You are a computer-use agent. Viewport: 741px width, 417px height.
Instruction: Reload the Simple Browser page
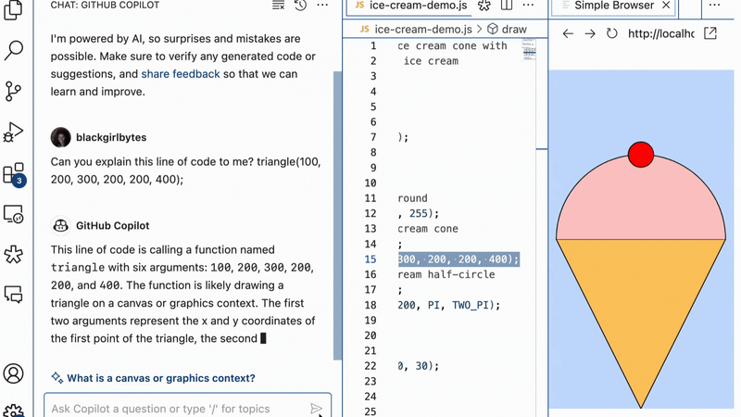(x=612, y=33)
